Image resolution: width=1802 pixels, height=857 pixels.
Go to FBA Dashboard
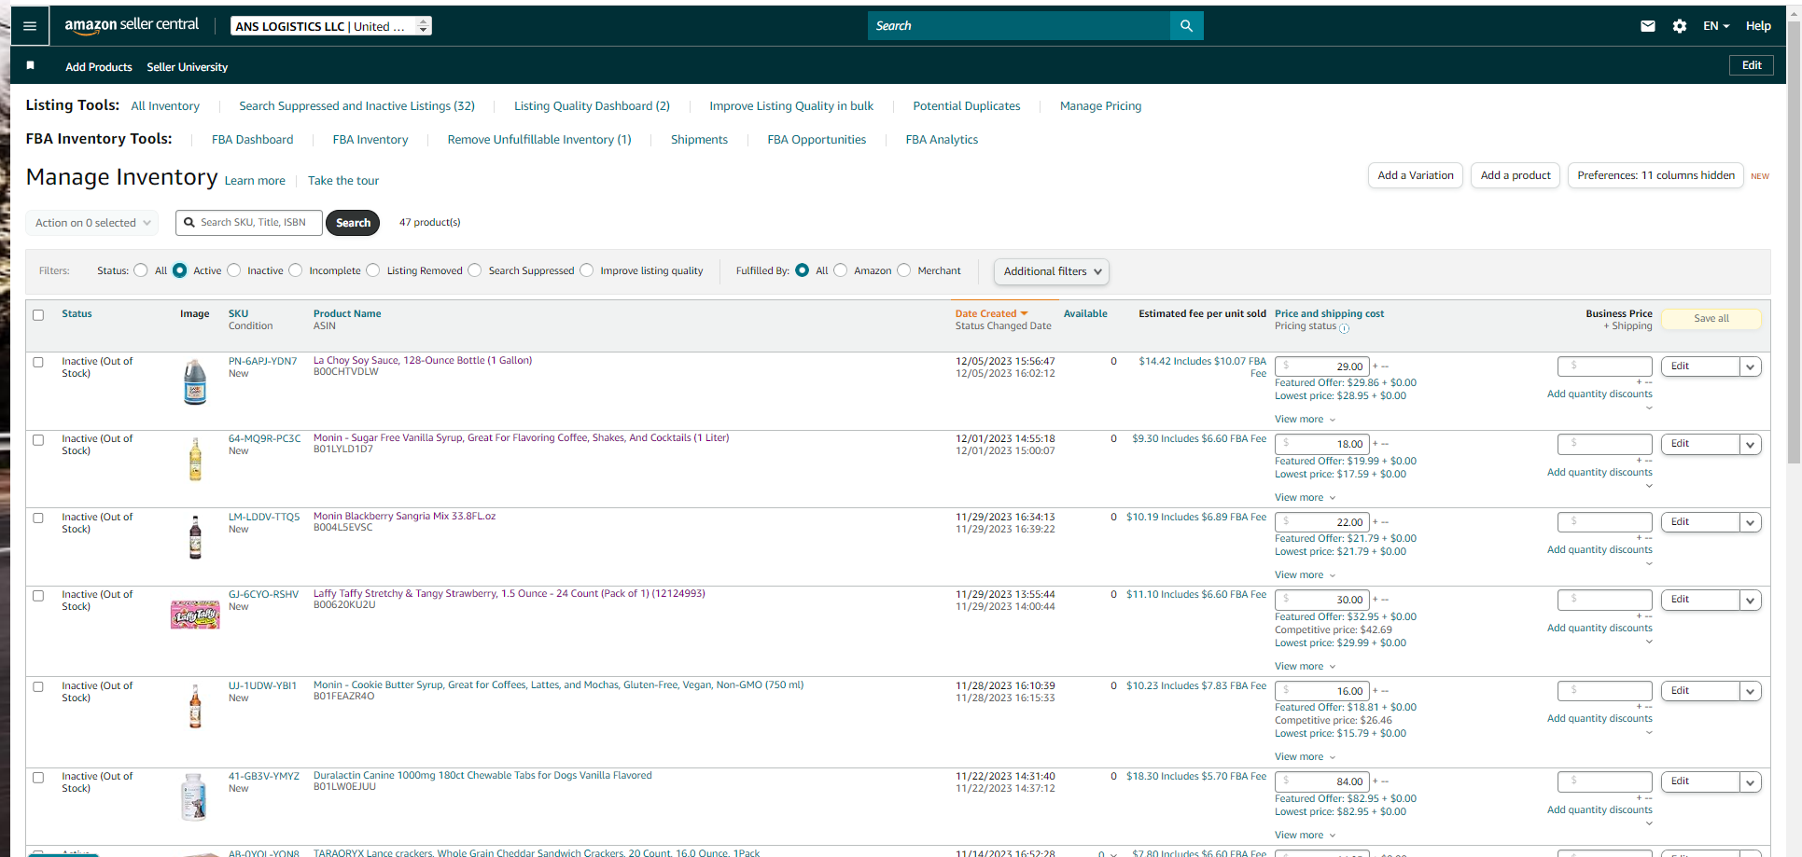[252, 140]
